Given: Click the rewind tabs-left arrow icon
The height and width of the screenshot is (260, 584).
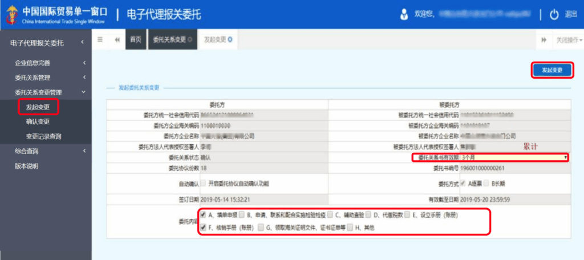Looking at the screenshot, I should 117,40.
